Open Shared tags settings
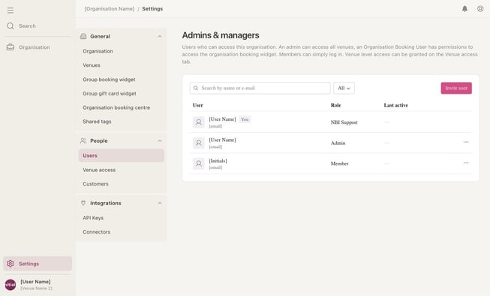490x296 pixels. coord(97,122)
